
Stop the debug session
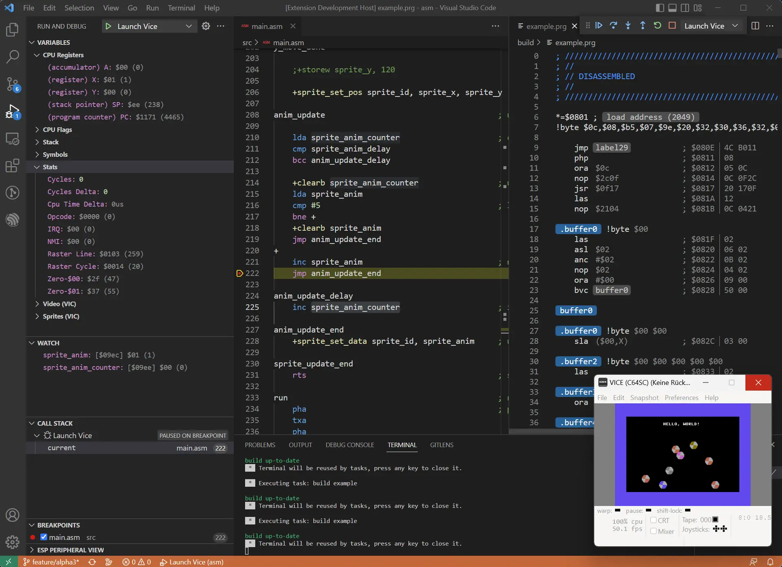click(x=672, y=25)
